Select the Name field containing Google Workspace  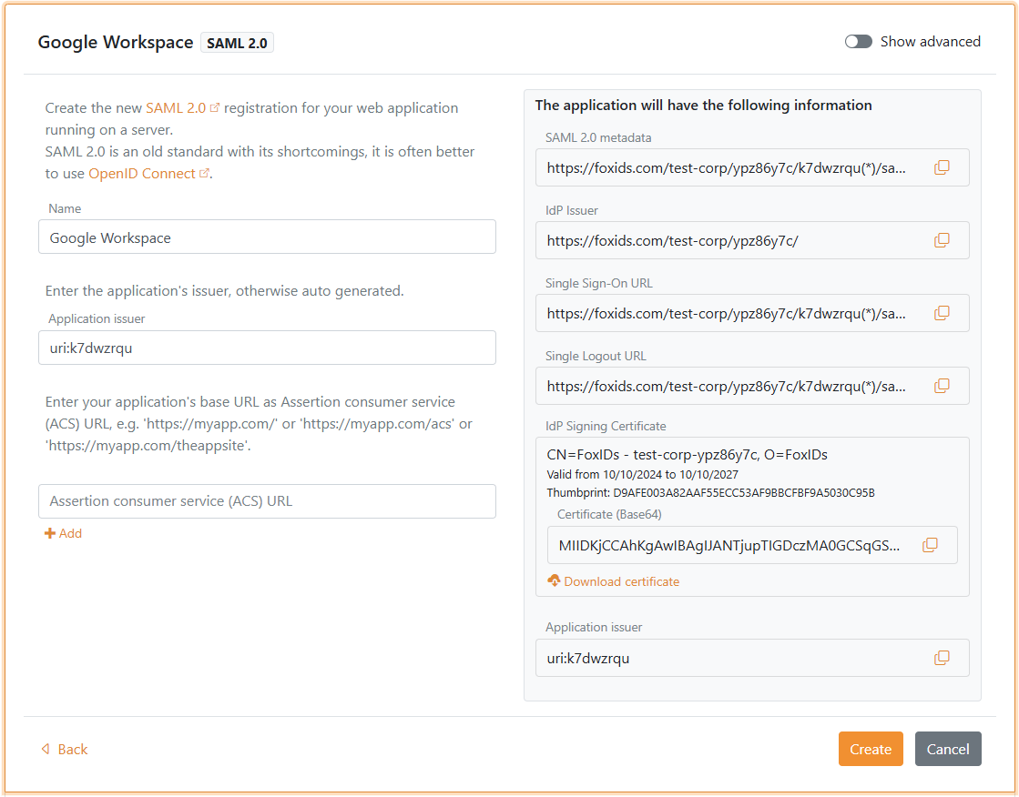click(x=267, y=237)
